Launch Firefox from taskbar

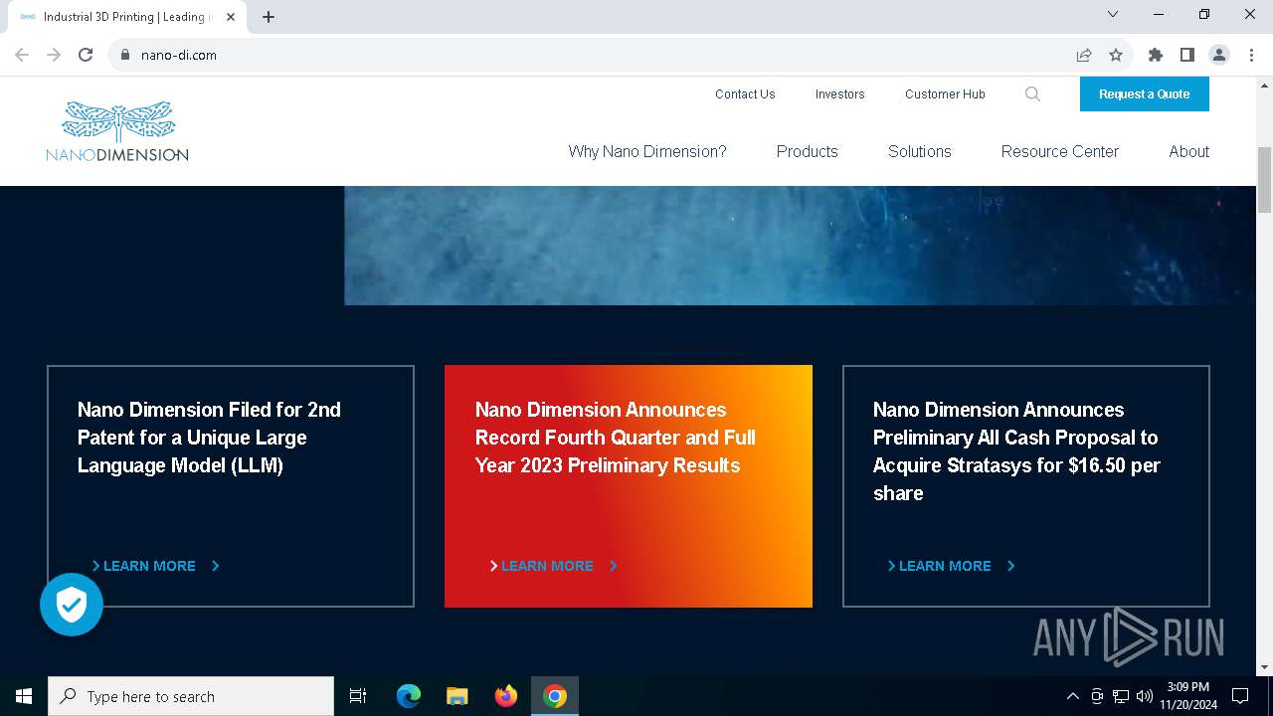point(506,696)
